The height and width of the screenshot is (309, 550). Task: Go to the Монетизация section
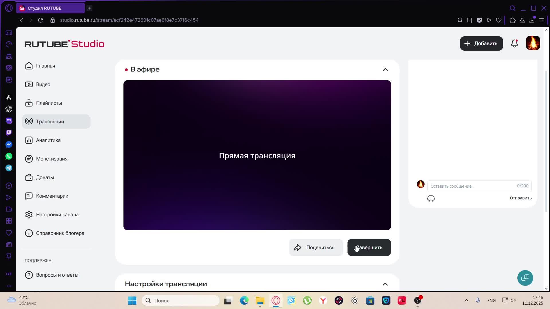point(52,159)
